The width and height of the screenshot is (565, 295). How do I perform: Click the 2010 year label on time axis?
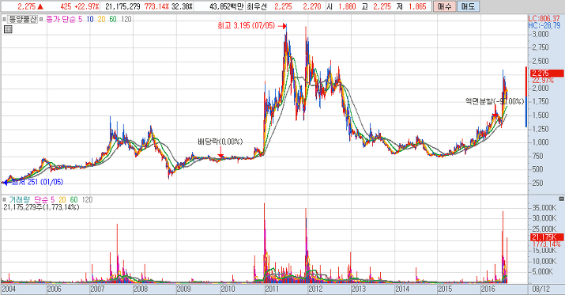pos(228,289)
